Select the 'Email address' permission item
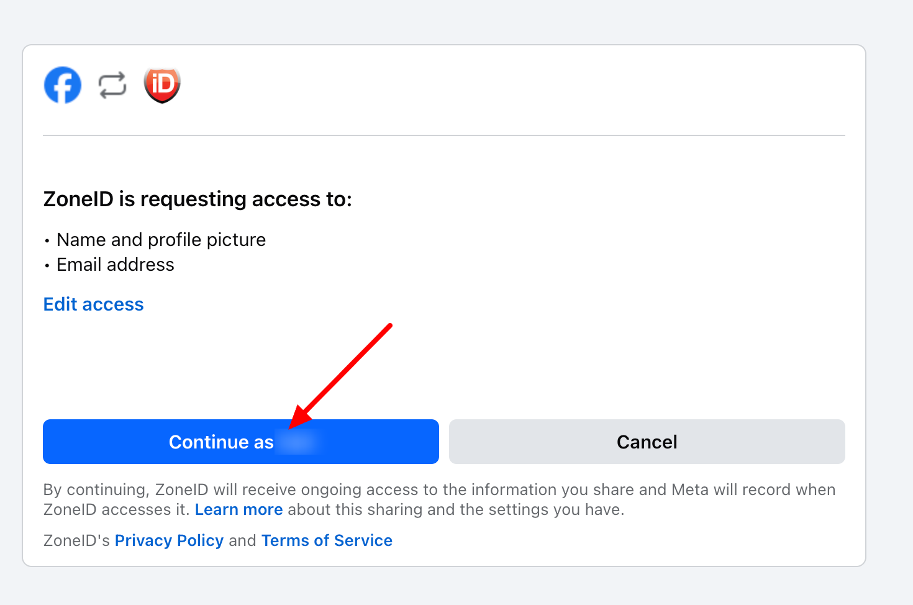This screenshot has height=605, width=913. point(116,265)
